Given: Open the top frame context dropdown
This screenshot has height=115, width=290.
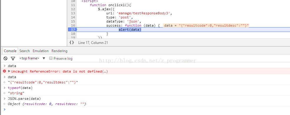Looking at the screenshot, I should [x=32, y=58].
